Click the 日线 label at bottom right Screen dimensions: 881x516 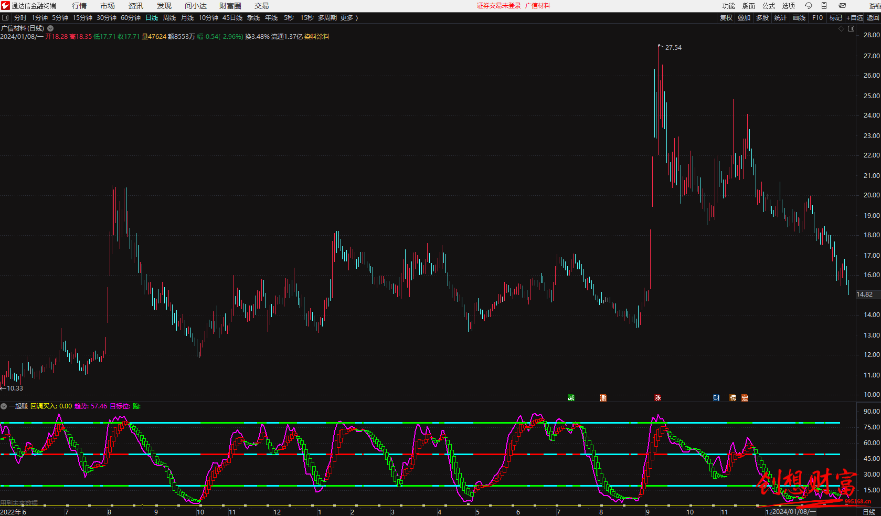coord(869,512)
